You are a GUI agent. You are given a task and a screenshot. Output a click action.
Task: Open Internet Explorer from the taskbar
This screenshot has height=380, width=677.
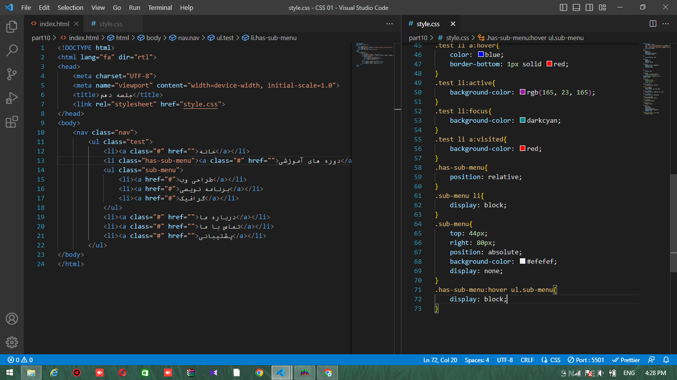pyautogui.click(x=54, y=373)
